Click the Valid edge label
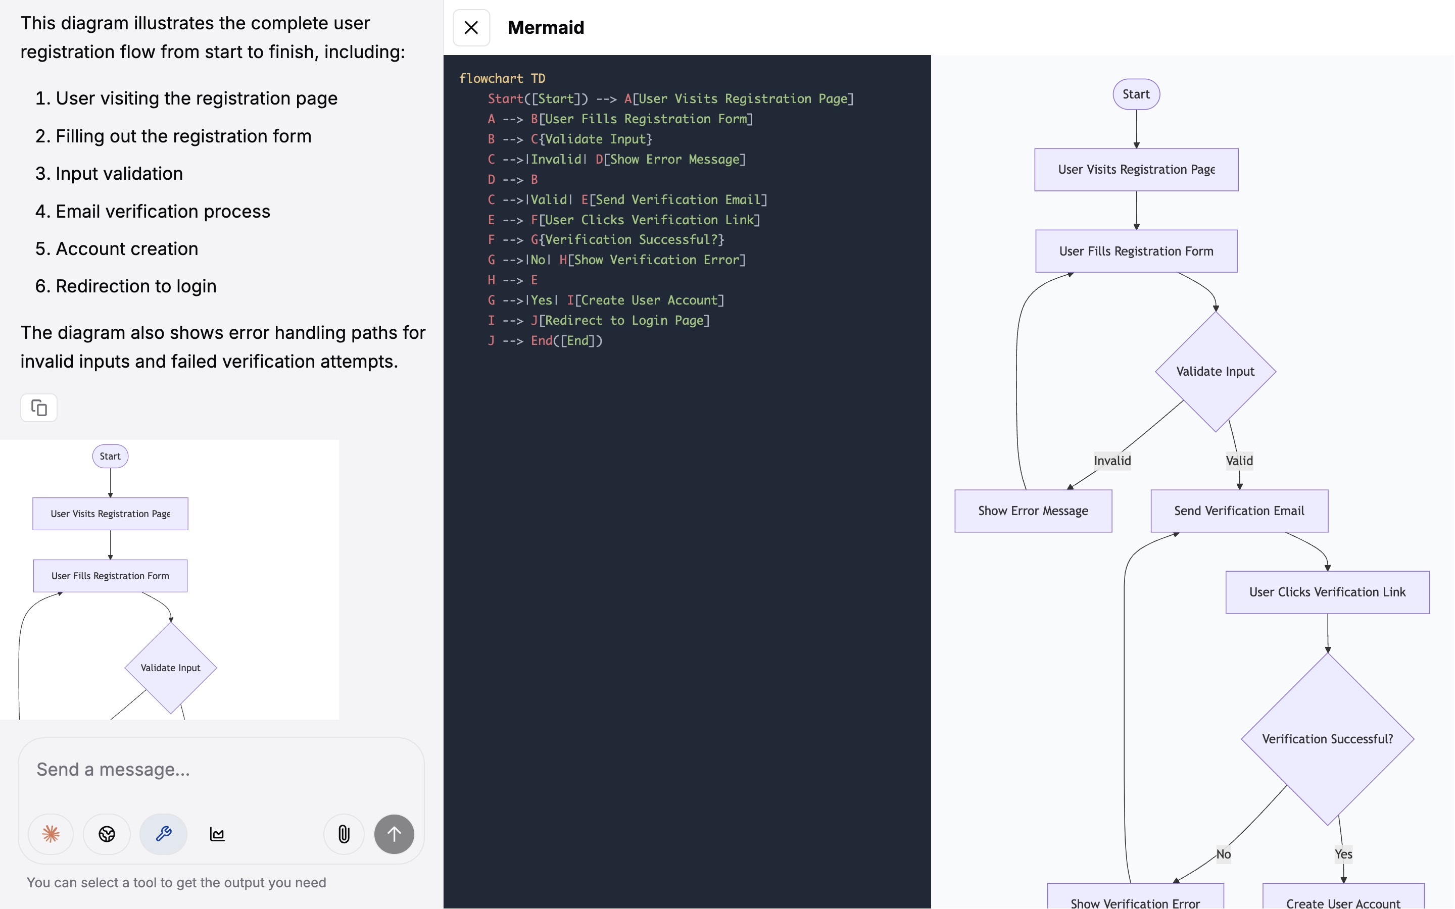This screenshot has height=909, width=1455. point(1240,461)
